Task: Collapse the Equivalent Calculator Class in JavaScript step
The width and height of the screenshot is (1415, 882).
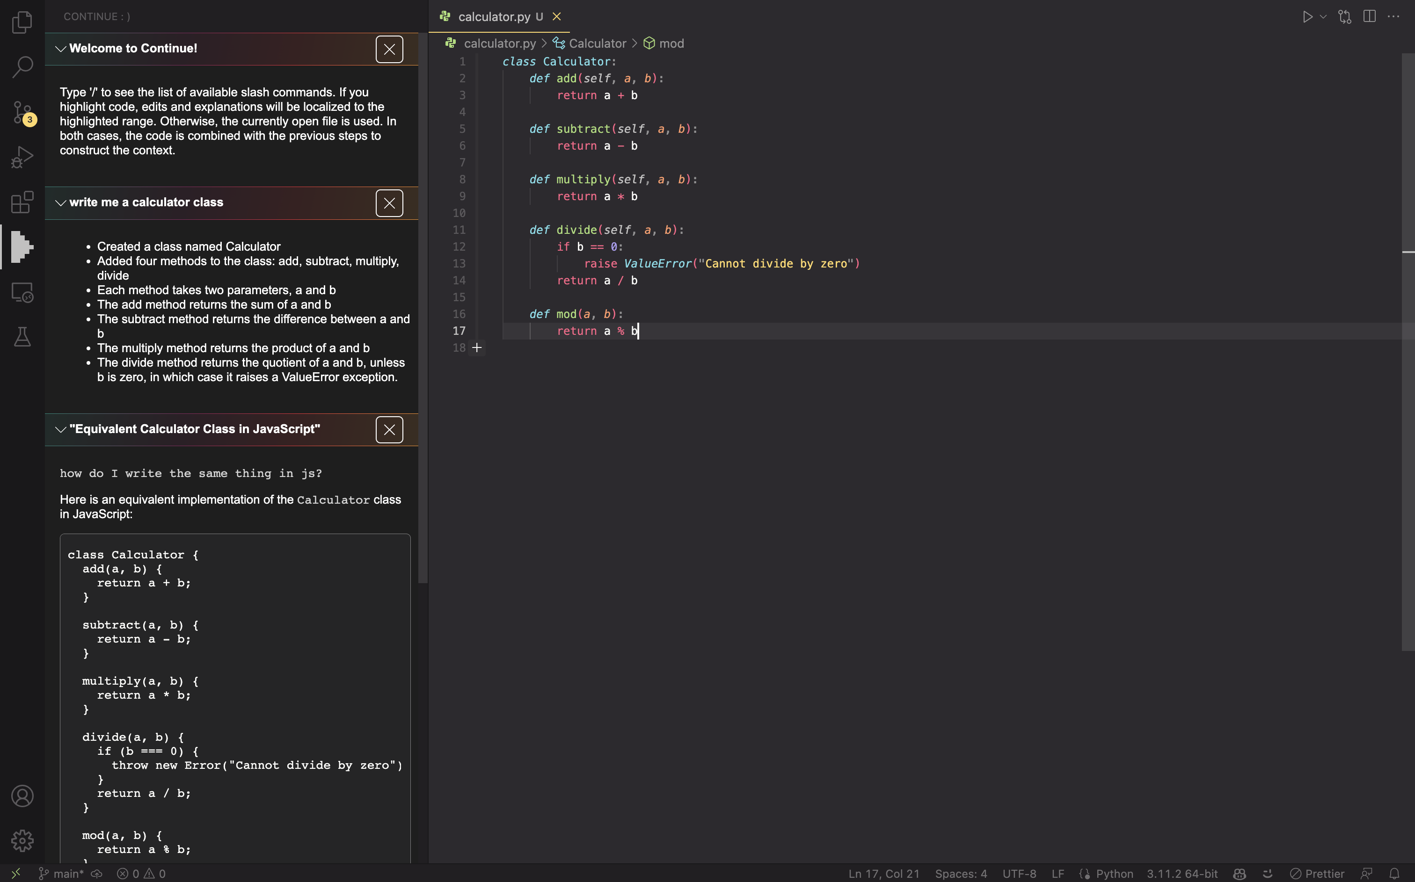Action: (x=61, y=429)
